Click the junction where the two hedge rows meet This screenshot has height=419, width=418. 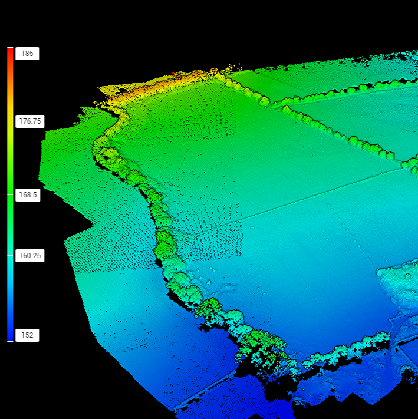(x=278, y=106)
